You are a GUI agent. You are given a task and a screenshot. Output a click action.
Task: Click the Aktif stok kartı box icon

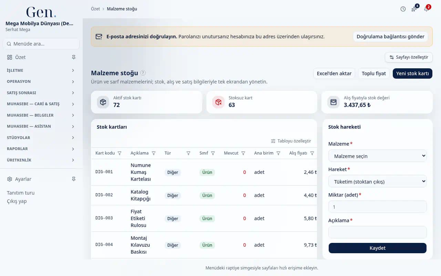click(x=103, y=102)
